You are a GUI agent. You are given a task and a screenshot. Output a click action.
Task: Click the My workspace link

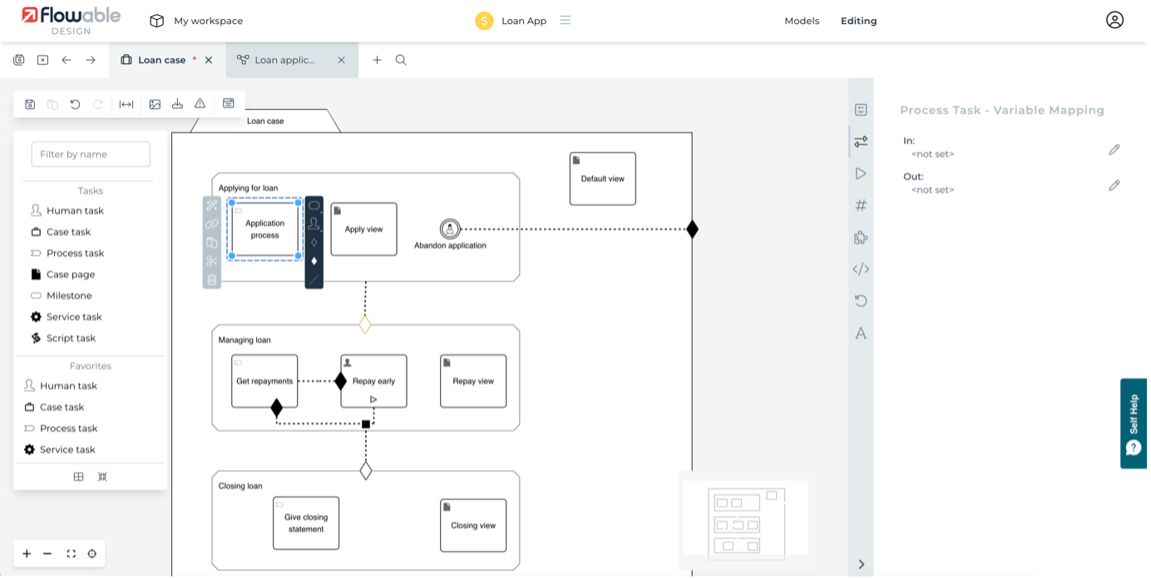[207, 20]
